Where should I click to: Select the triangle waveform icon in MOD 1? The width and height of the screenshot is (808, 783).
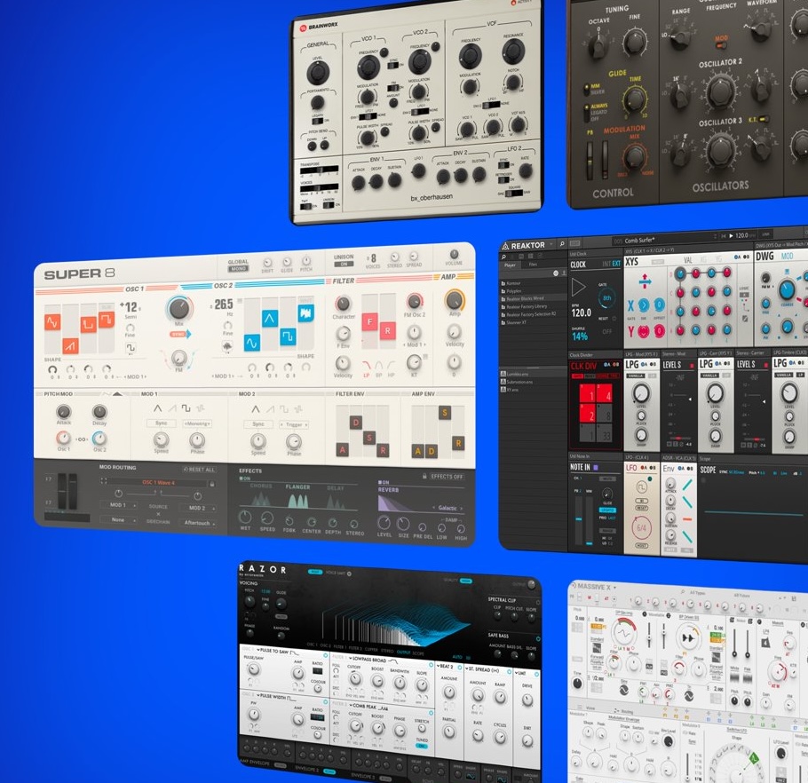click(x=158, y=408)
